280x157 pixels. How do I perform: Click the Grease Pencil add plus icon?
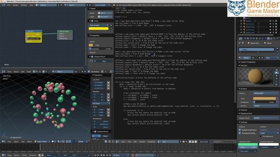tap(95, 61)
